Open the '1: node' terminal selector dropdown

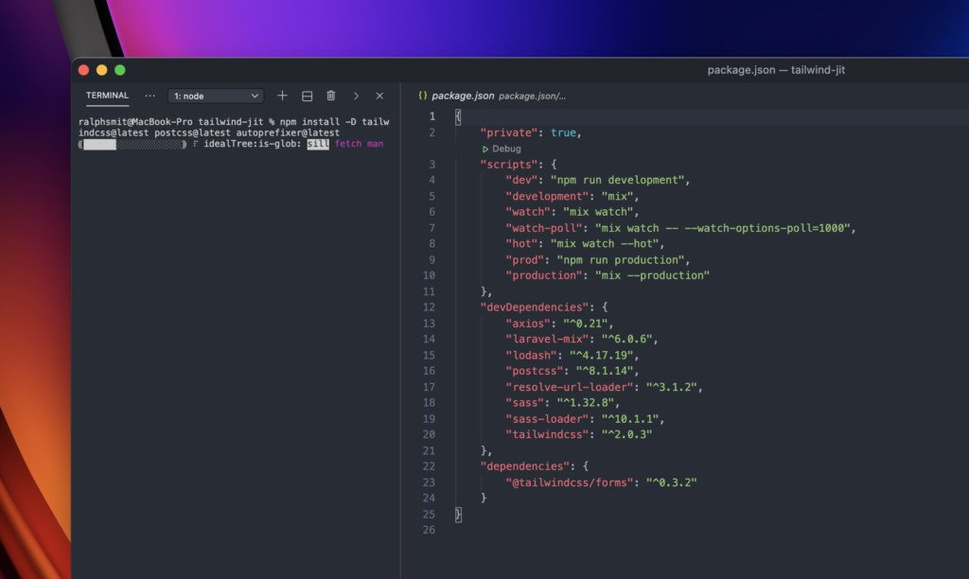point(213,96)
